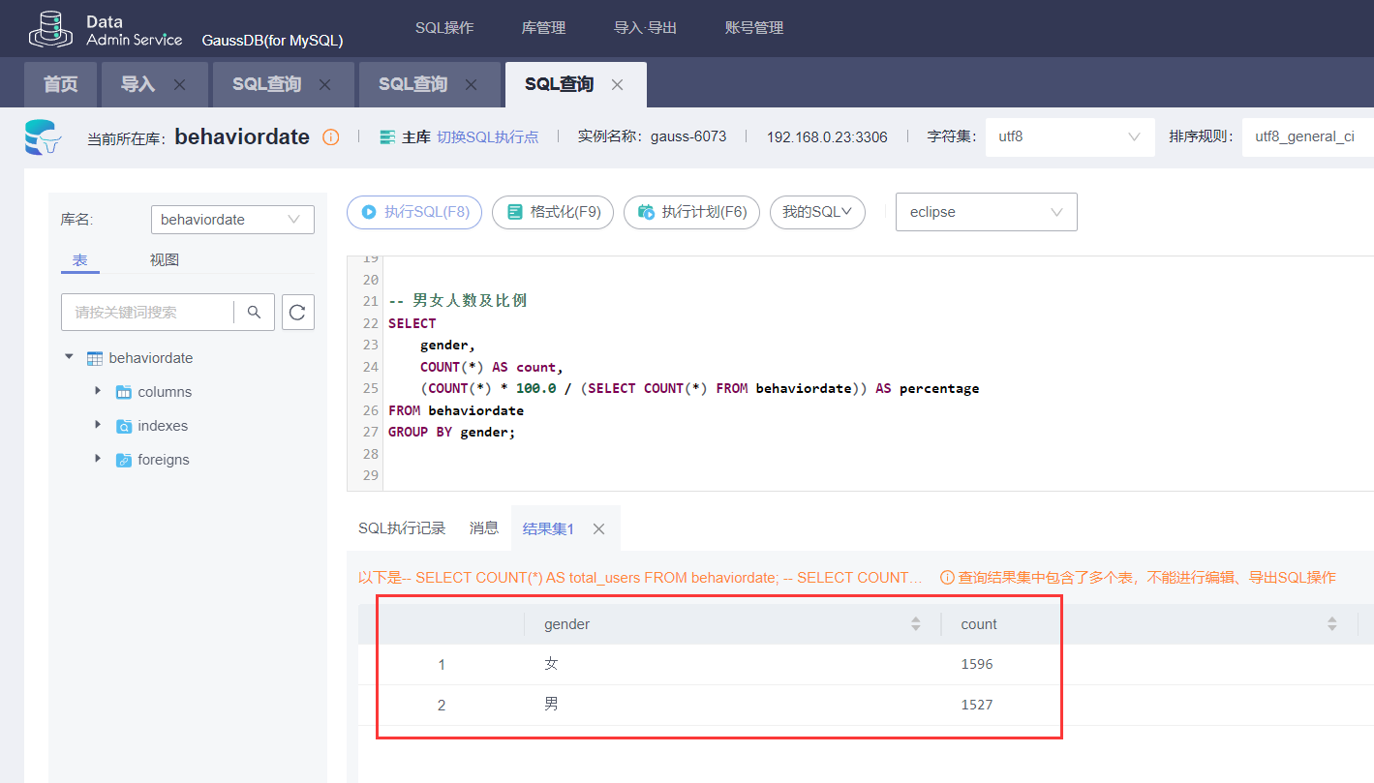Open the 消息 tab
Viewport: 1374px width, 783px height.
484,528
